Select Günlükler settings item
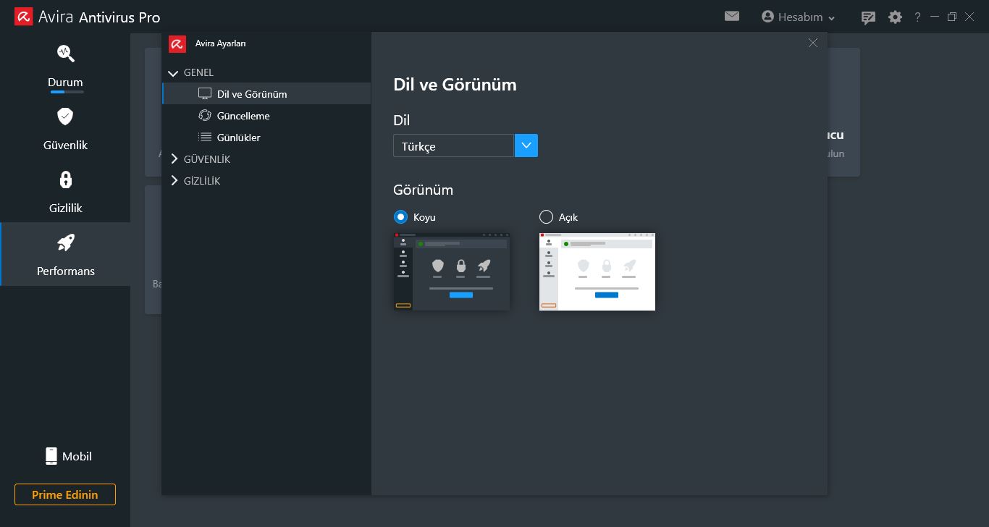The width and height of the screenshot is (989, 527). (266, 138)
